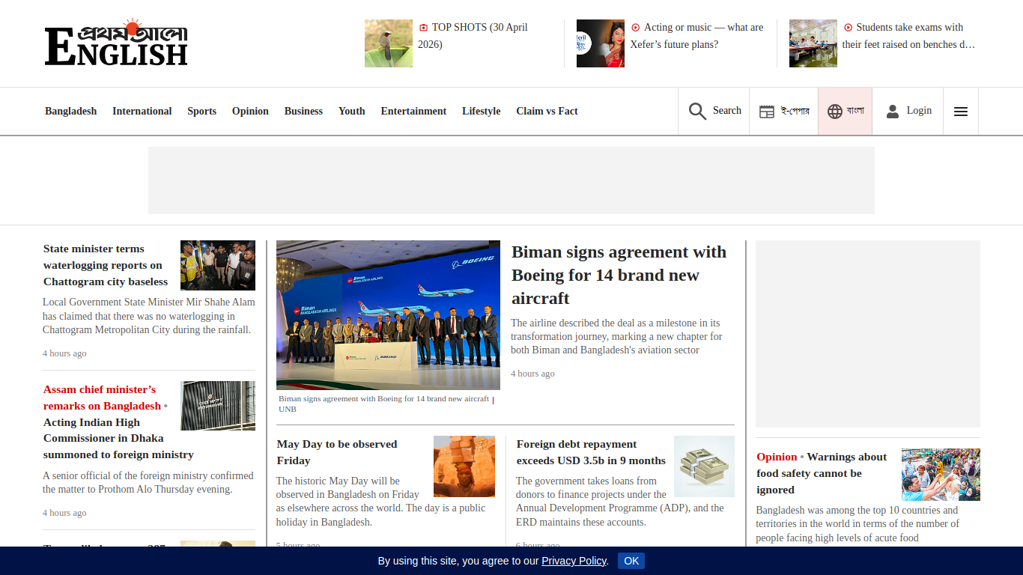Open Warnings about food safety headline
The height and width of the screenshot is (575, 1023).
click(x=822, y=473)
